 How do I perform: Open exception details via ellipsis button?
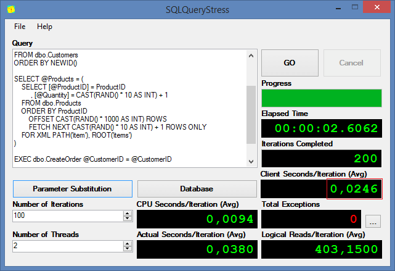tap(373, 221)
